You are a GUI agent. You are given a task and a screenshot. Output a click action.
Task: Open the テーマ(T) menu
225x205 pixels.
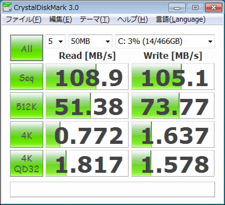pyautogui.click(x=95, y=19)
